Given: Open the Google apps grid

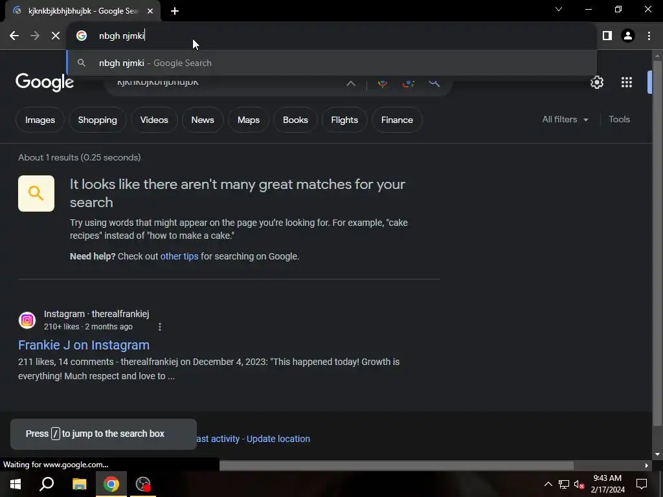Looking at the screenshot, I should click(x=627, y=82).
